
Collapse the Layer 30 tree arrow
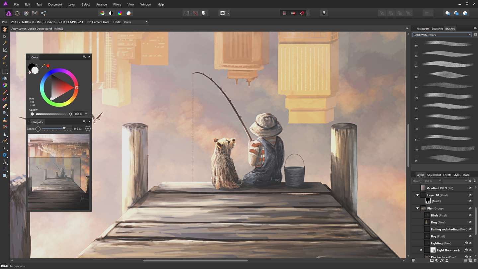click(418, 195)
